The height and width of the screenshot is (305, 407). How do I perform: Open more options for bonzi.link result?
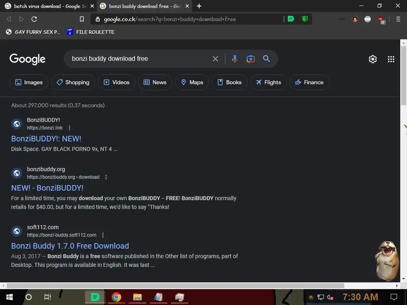(69, 128)
